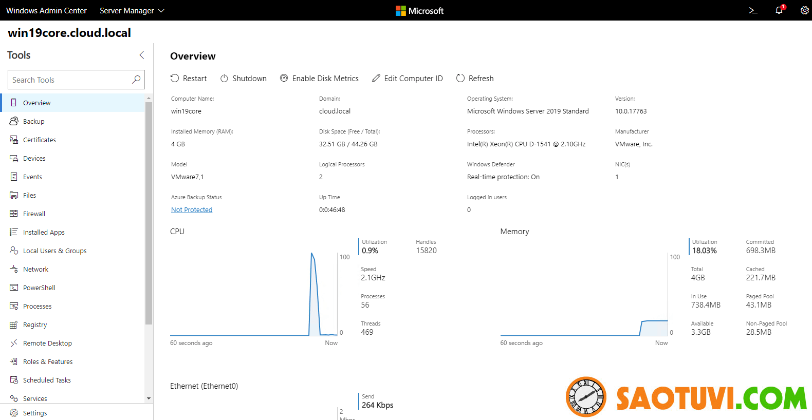This screenshot has width=812, height=420.
Task: Click the disk space value 32.51 GB / 44.26 GB
Action: [x=348, y=144]
